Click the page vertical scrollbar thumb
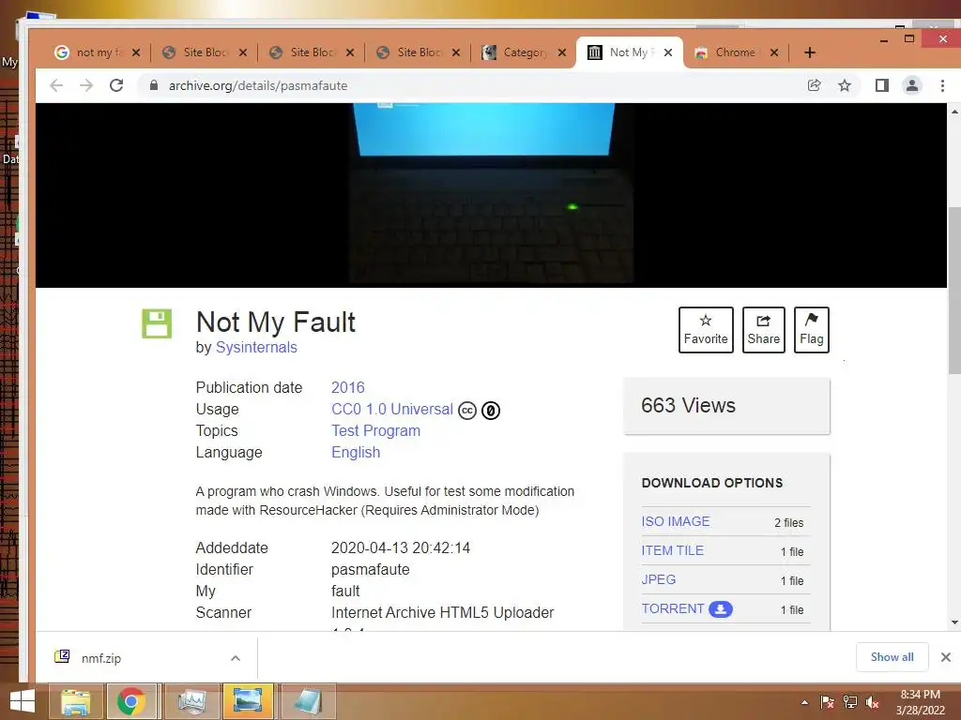This screenshot has height=720, width=961. 954,291
